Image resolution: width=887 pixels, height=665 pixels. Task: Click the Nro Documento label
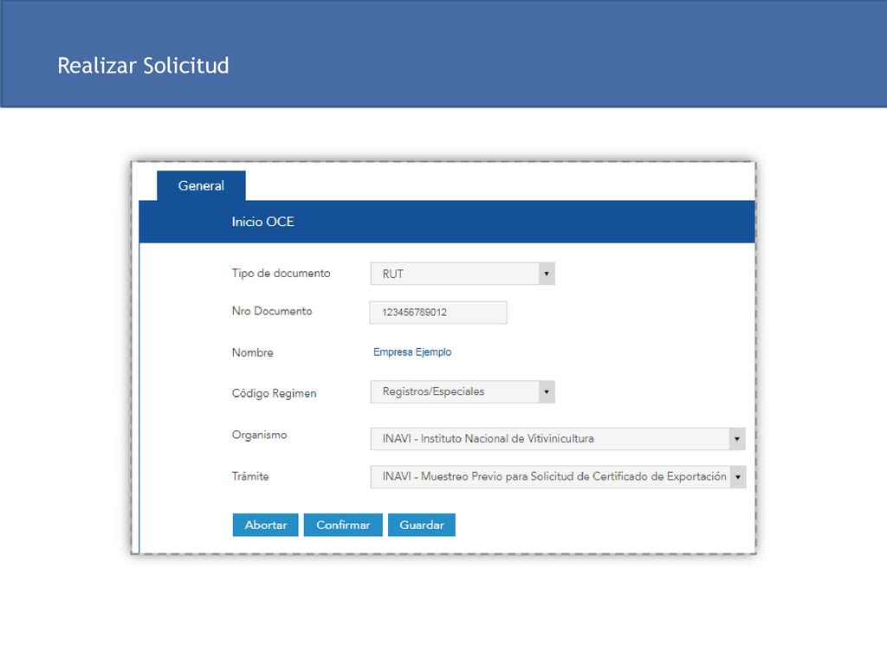click(x=271, y=311)
